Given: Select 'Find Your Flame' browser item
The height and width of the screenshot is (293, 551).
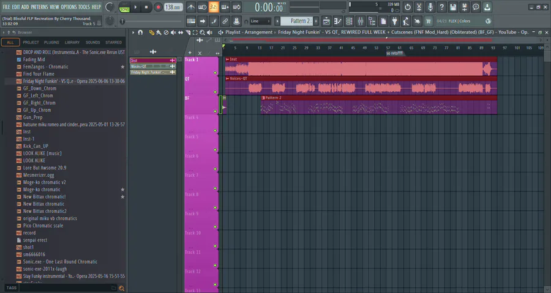Looking at the screenshot, I should click(39, 74).
